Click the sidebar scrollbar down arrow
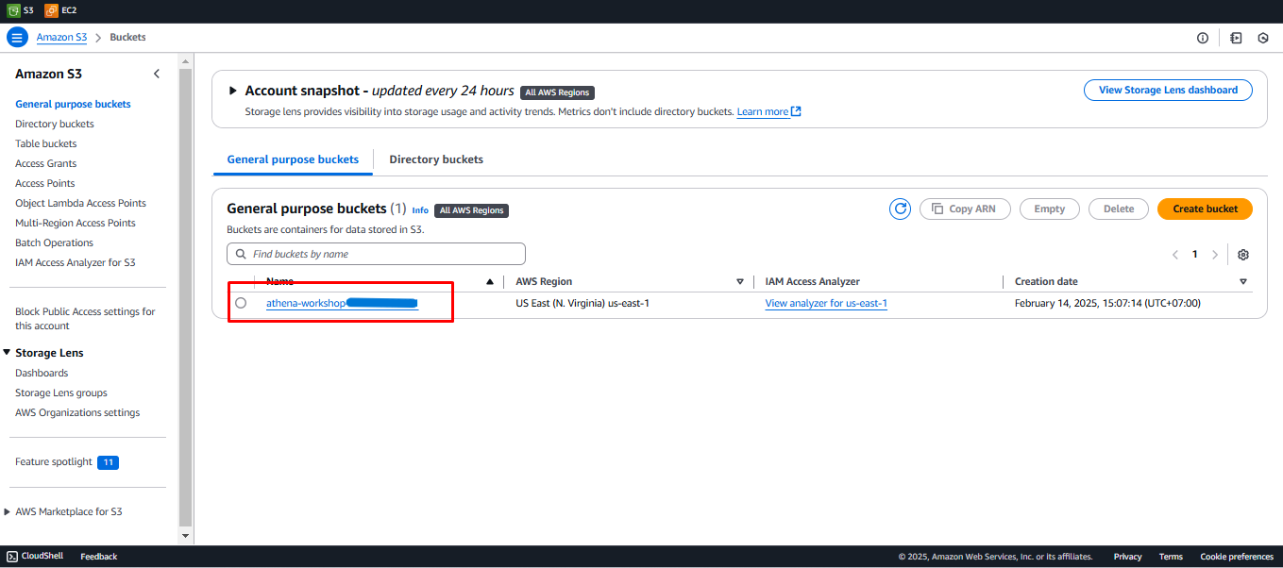The image size is (1283, 568). (185, 536)
